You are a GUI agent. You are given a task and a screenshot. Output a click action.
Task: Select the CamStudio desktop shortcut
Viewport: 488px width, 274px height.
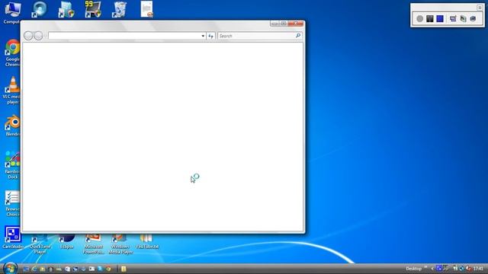13,237
